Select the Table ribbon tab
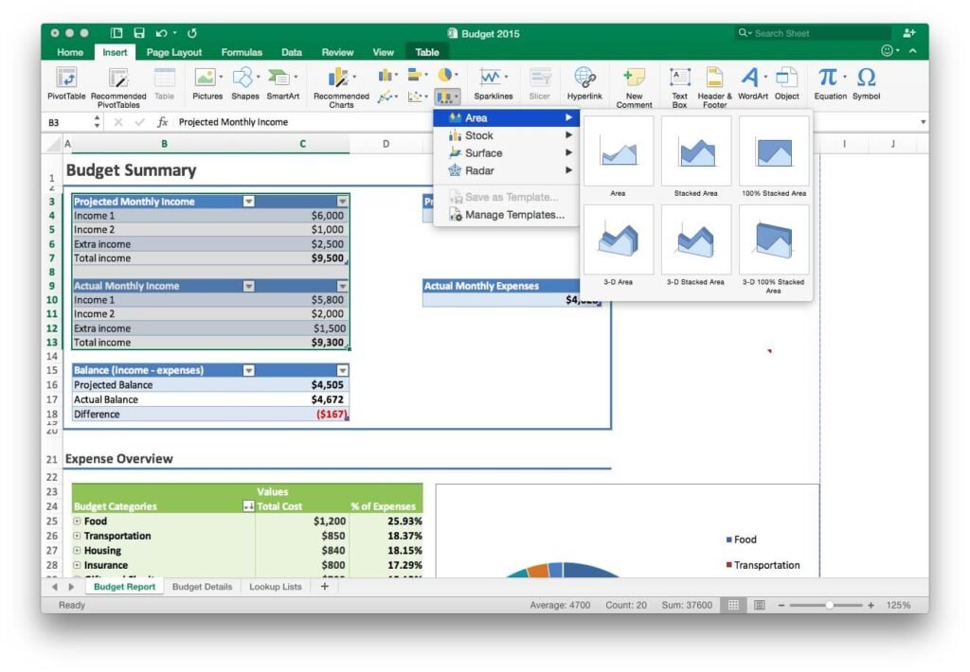Image resolution: width=970 pixels, height=672 pixels. click(427, 53)
